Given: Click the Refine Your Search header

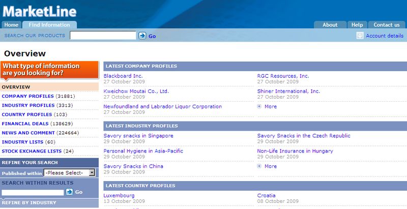Looking at the screenshot, I should [x=49, y=163].
